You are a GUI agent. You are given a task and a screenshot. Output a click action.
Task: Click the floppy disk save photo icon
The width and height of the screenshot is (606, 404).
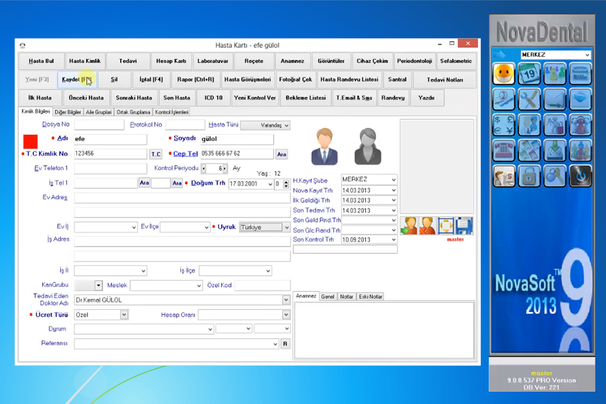click(x=464, y=226)
